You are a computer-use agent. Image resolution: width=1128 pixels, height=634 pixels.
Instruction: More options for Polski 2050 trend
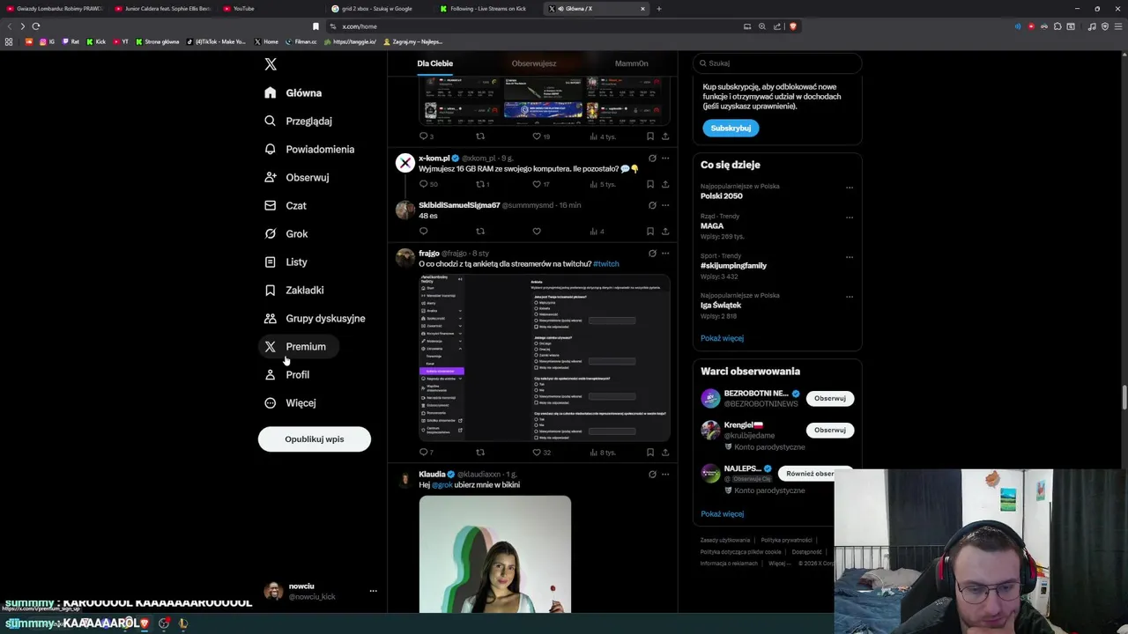click(850, 188)
